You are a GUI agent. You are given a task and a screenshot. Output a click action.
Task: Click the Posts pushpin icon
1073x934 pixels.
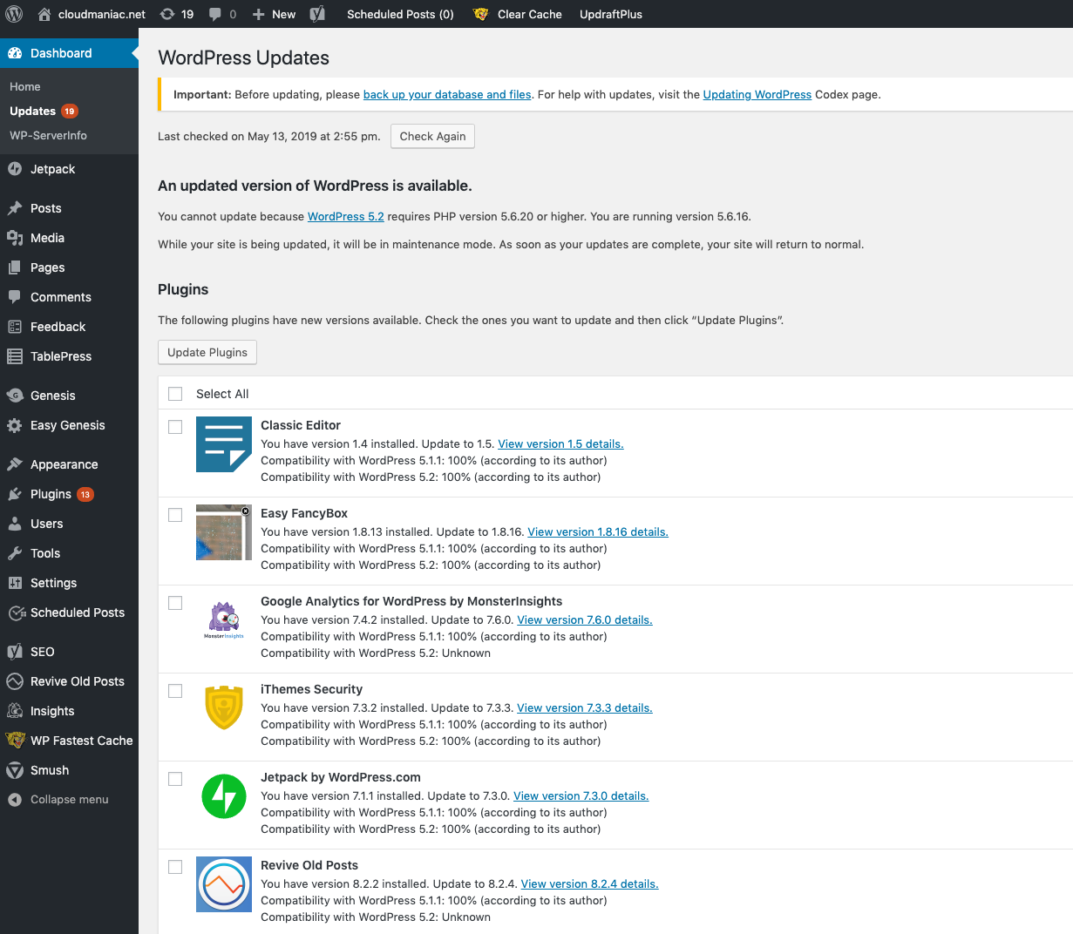[15, 208]
